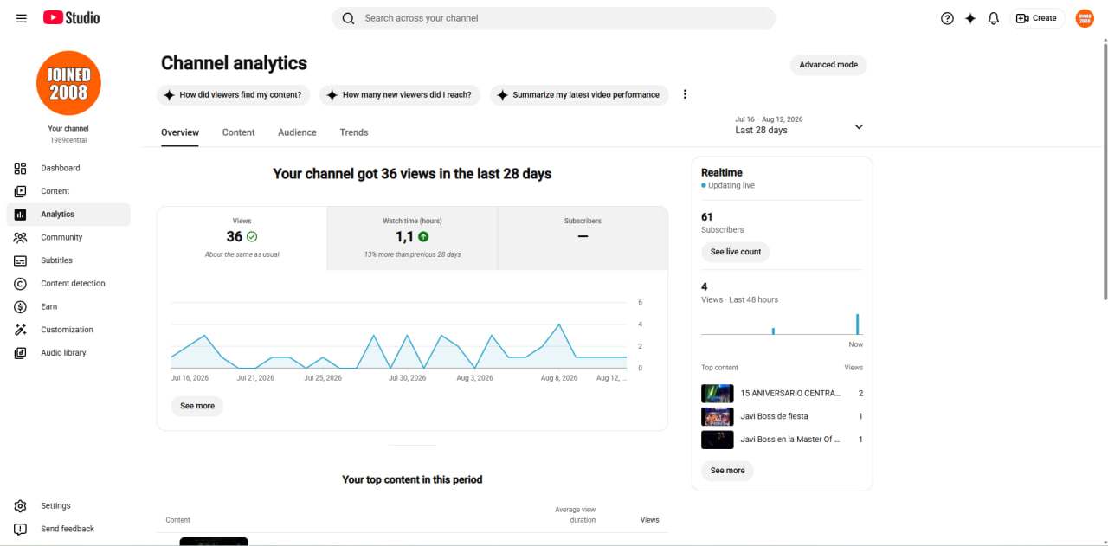The width and height of the screenshot is (1108, 546).
Task: Click the Analytics icon in sidebar
Action: pos(20,215)
